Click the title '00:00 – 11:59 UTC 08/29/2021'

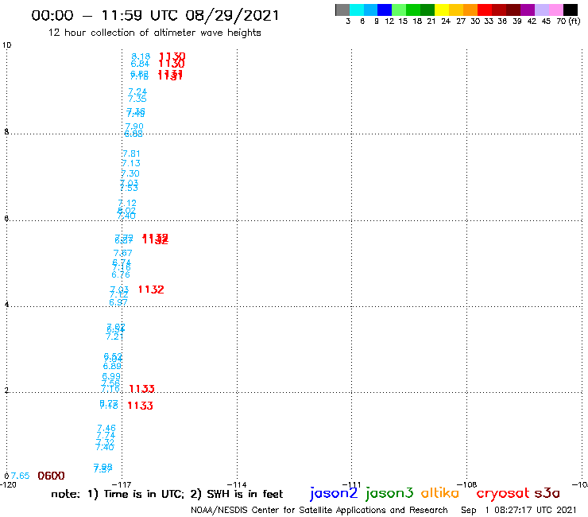pyautogui.click(x=155, y=15)
